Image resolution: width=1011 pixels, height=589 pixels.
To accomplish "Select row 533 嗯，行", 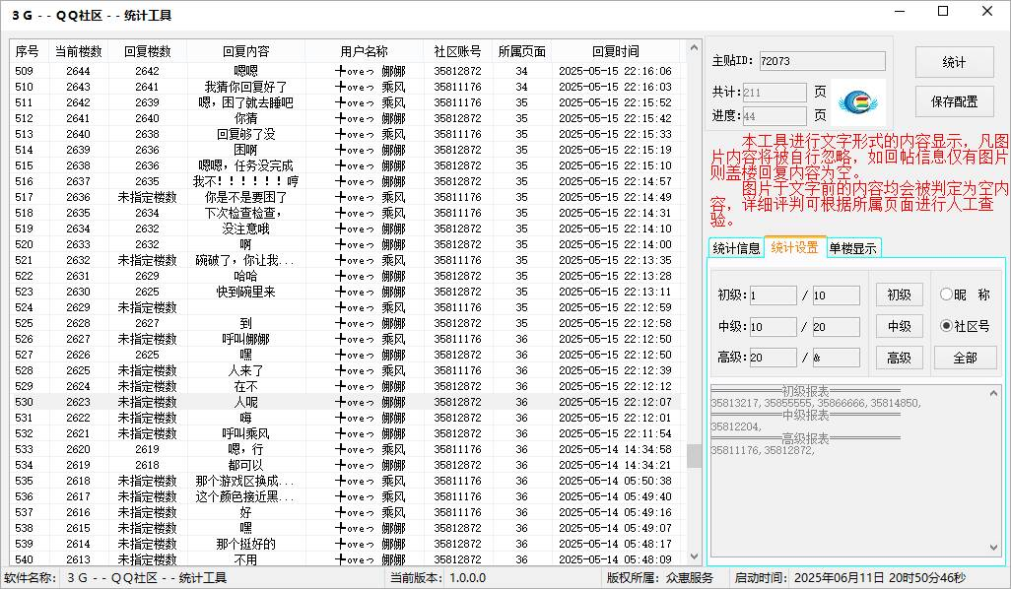I will click(344, 449).
